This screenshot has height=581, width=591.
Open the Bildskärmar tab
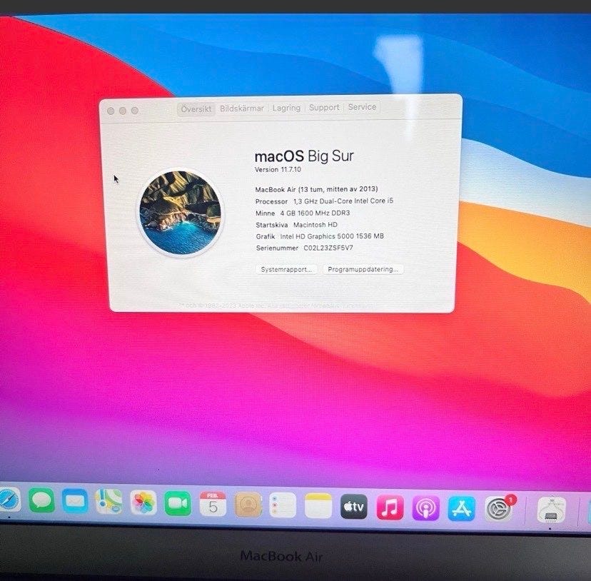[242, 108]
